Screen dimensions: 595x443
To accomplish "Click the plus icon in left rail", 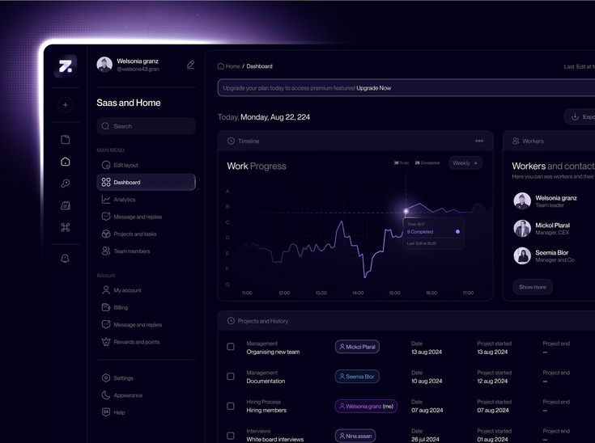I will pos(66,105).
